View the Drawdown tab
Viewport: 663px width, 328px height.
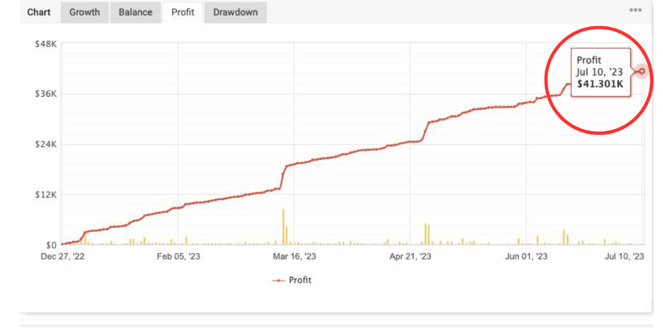click(x=235, y=12)
